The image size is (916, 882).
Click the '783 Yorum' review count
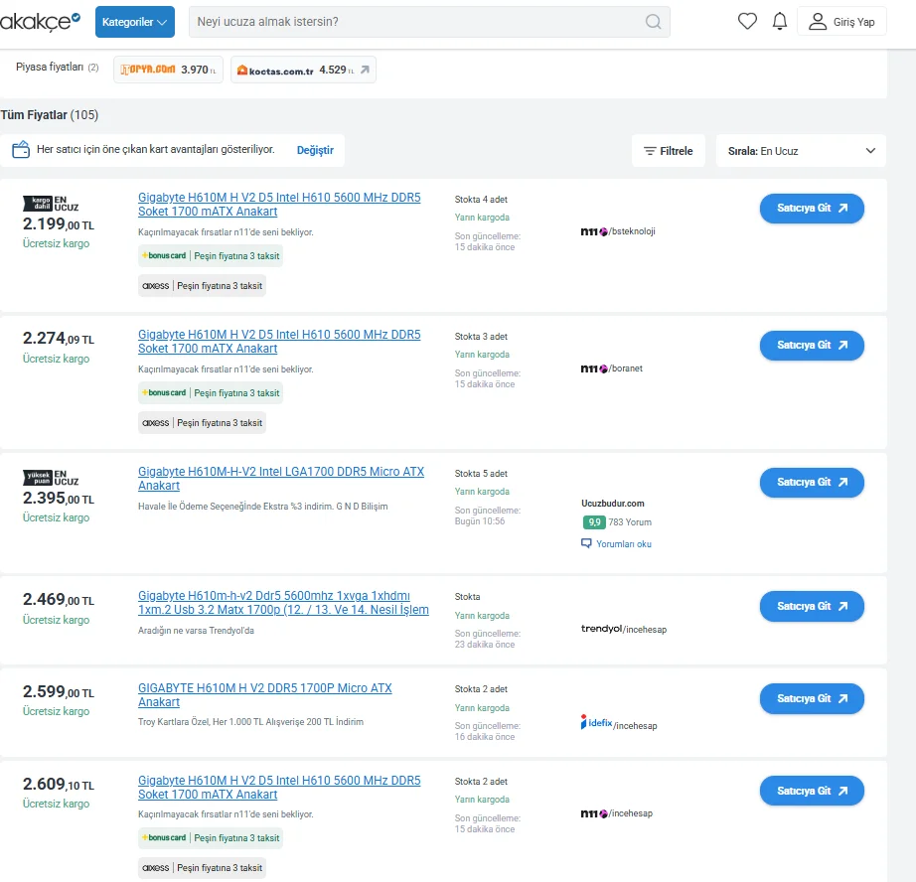[630, 522]
